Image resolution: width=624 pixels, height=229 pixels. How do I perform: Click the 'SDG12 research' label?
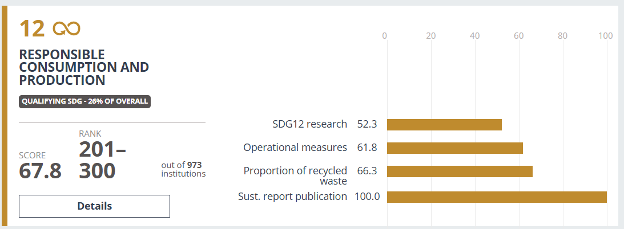pyautogui.click(x=309, y=124)
